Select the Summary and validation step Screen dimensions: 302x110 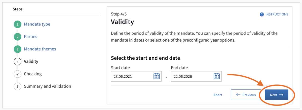click(x=48, y=86)
